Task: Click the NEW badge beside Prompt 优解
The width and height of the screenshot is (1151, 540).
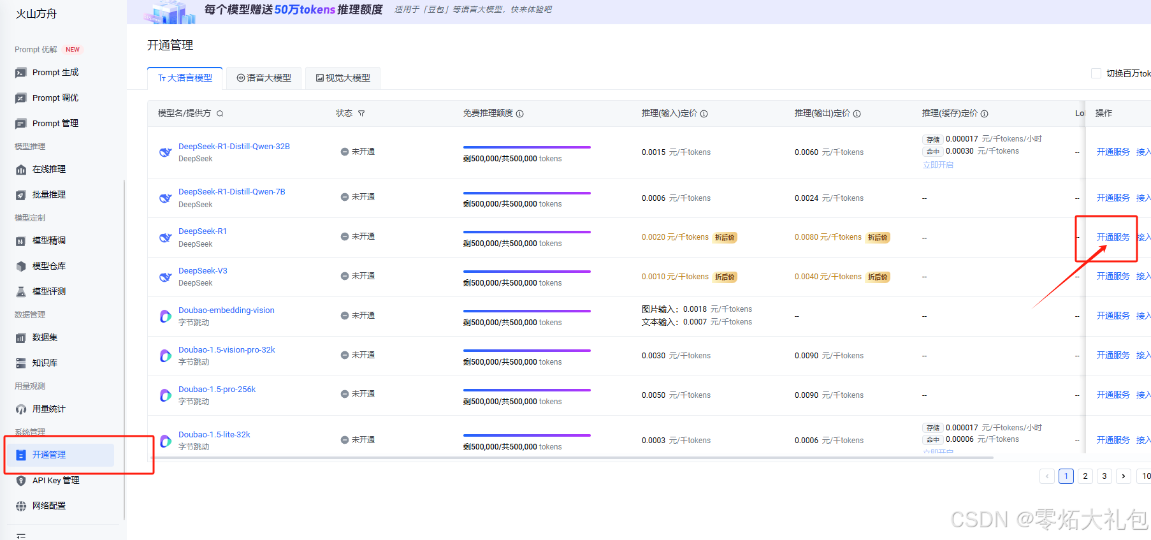Action: click(x=73, y=50)
